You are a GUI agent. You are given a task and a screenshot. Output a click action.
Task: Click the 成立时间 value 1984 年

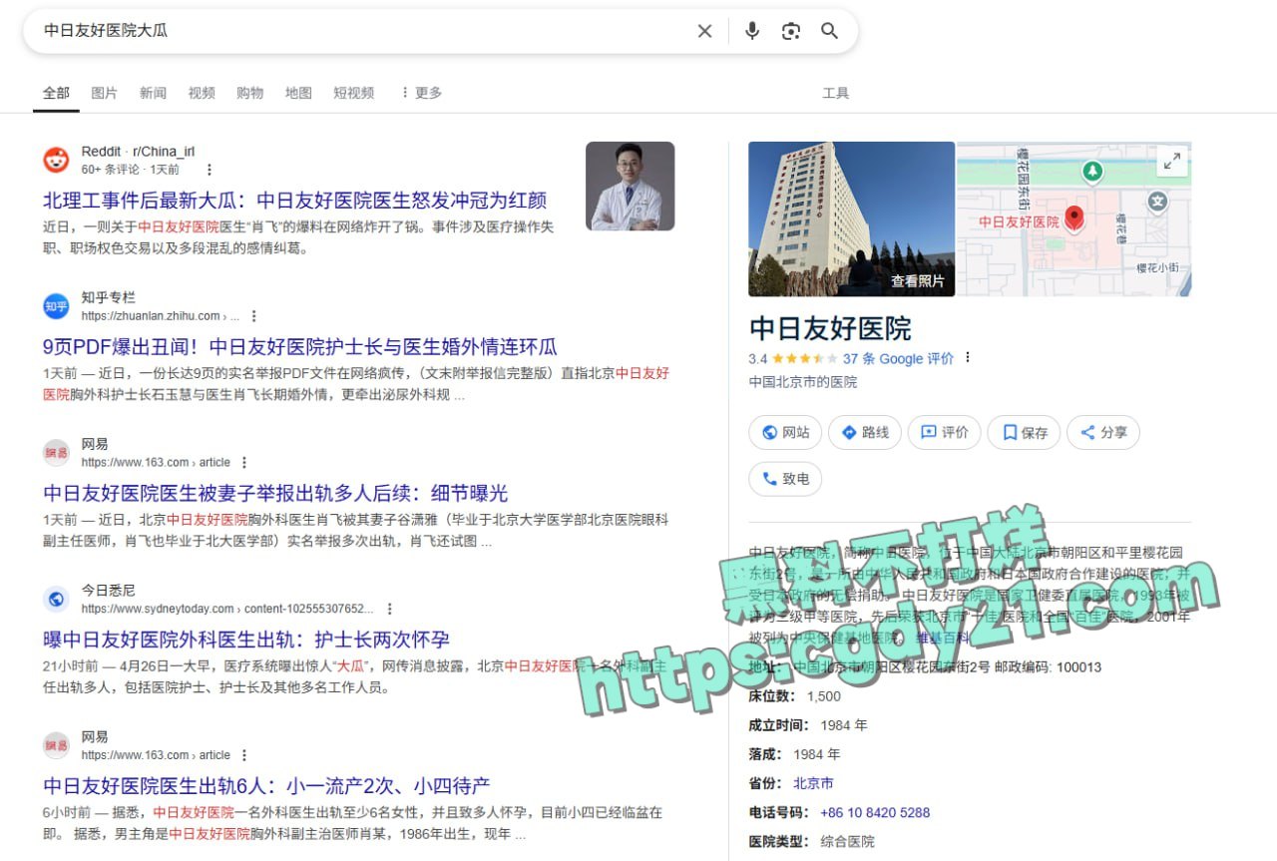click(844, 725)
